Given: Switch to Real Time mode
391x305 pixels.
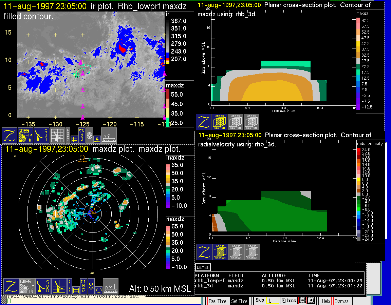Looking at the screenshot, I should point(217,301).
